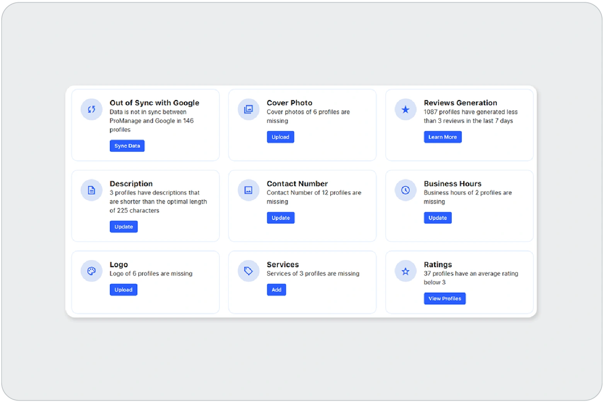This screenshot has height=403, width=604.
Task: Update missing business hours
Action: (x=437, y=218)
